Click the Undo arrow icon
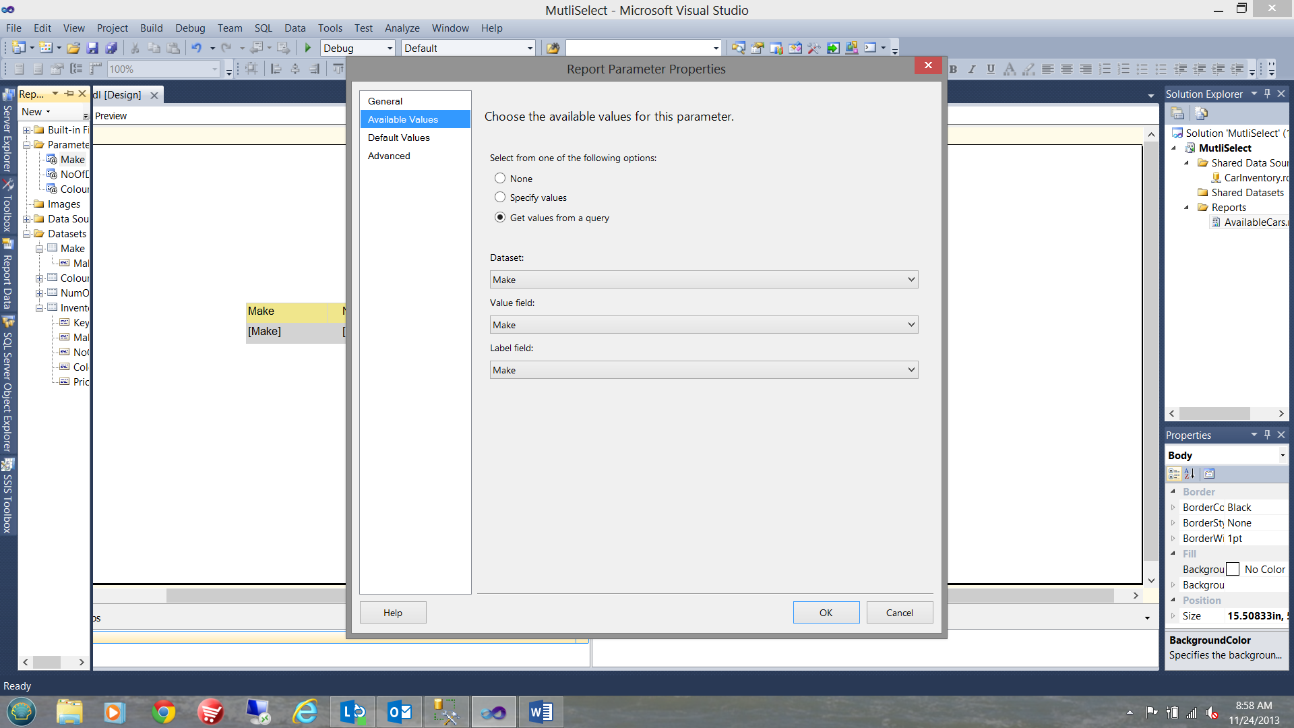Screen dimensions: 1294x728 click(196, 48)
